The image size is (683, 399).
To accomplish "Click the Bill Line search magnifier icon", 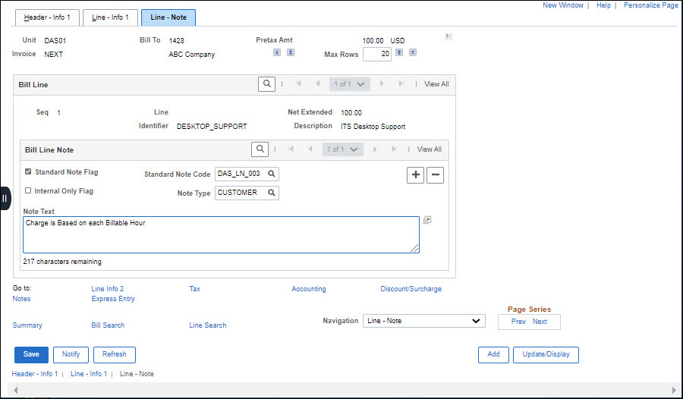I will [266, 84].
